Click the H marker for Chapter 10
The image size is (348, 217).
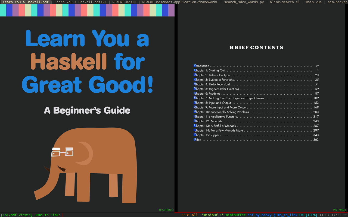[x=195, y=112]
